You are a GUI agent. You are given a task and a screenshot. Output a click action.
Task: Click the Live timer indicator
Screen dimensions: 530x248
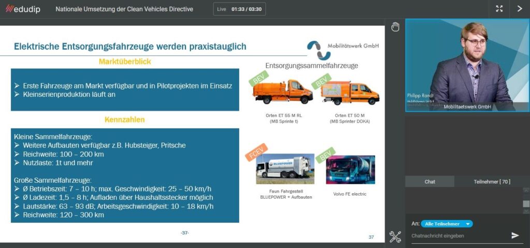[239, 9]
